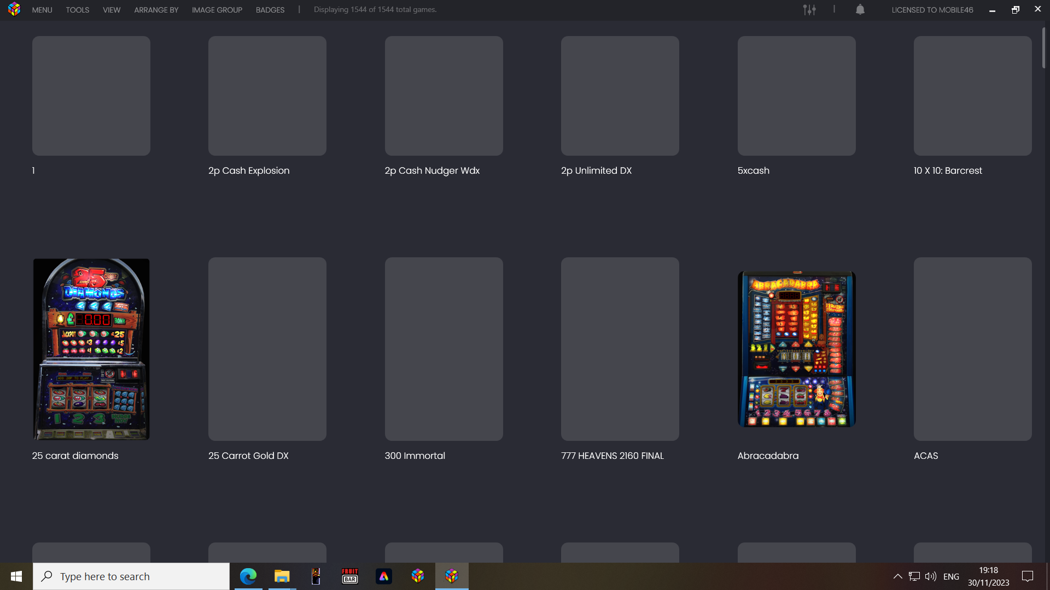
Task: Click the volume speaker tray icon
Action: coord(930,576)
